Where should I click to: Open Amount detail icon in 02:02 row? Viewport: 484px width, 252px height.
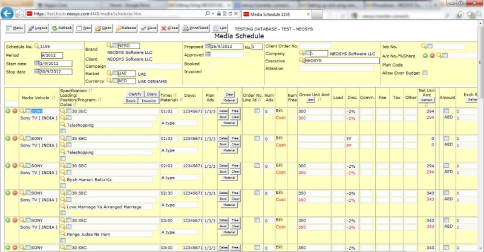(x=446, y=165)
